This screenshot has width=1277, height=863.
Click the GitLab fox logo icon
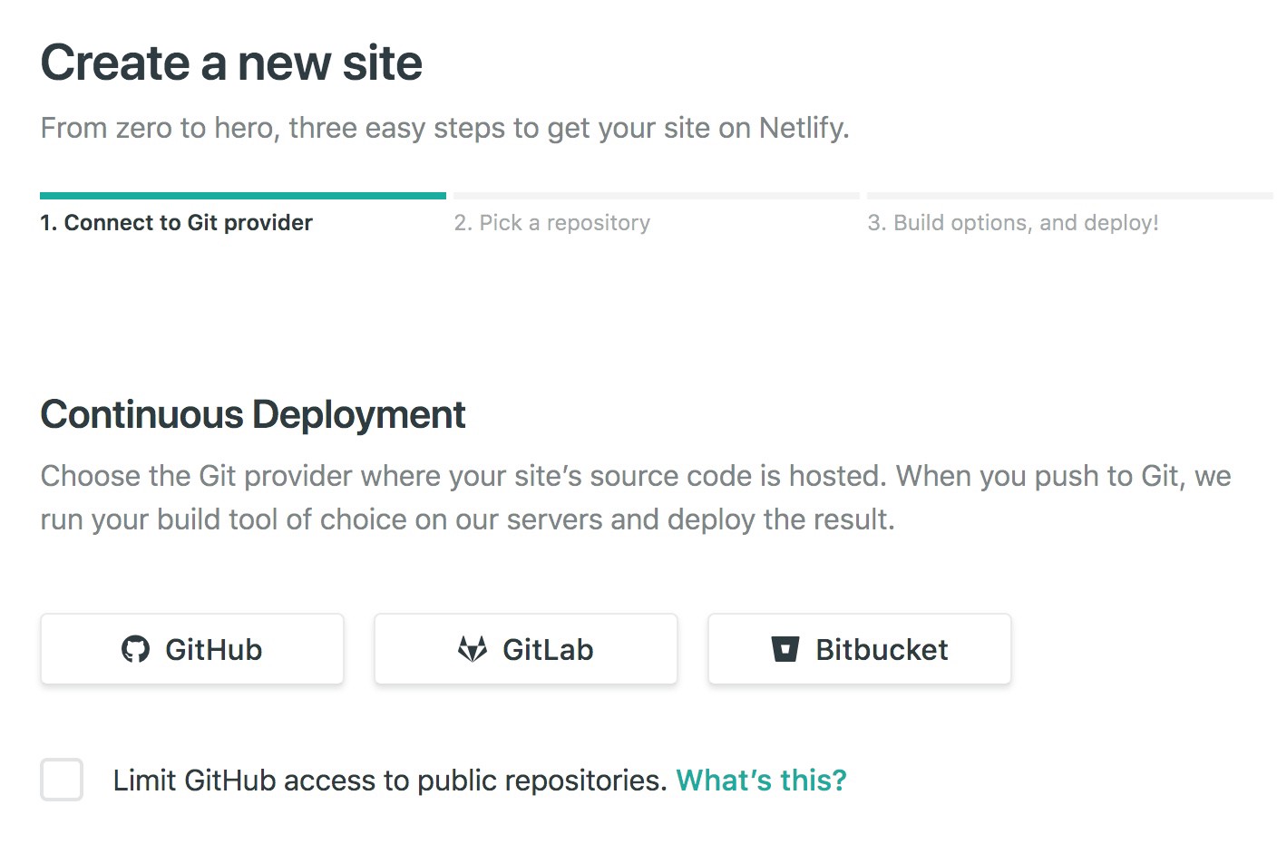tap(472, 649)
